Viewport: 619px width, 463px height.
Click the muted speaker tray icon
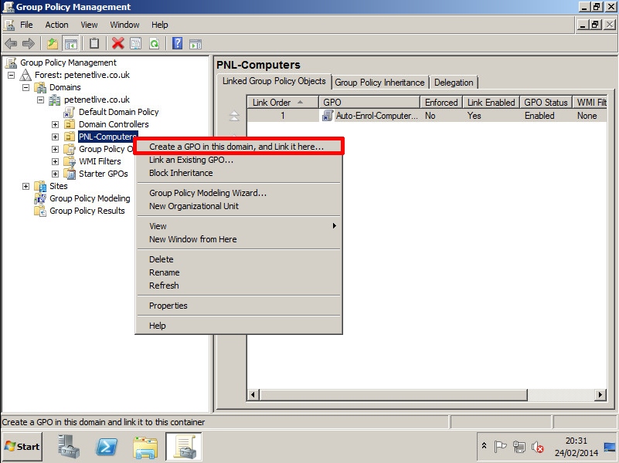537,447
